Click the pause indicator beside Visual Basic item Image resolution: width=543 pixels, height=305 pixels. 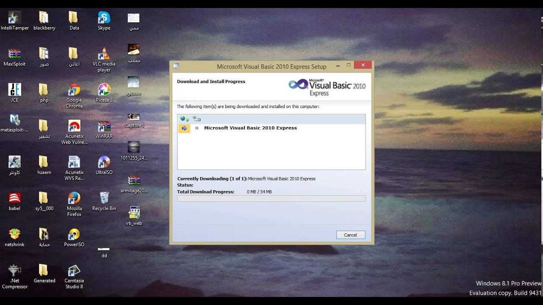coord(197,128)
